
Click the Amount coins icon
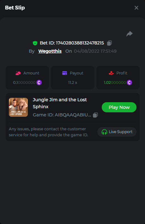(x=18, y=73)
